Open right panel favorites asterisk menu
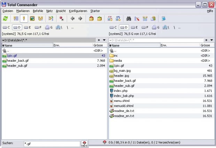The height and width of the screenshot is (148, 216). 206,40
